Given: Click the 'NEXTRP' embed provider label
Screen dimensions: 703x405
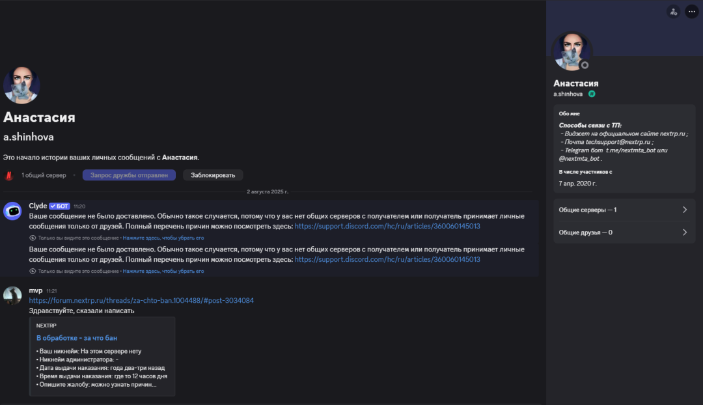Looking at the screenshot, I should point(46,326).
